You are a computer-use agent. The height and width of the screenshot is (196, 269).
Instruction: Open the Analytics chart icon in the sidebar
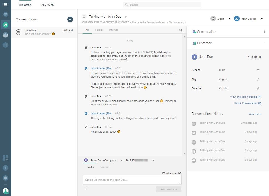pos(6,45)
